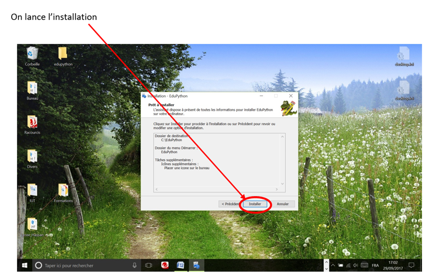Open Task View in the taskbar
The width and height of the screenshot is (428, 272).
coord(148,266)
